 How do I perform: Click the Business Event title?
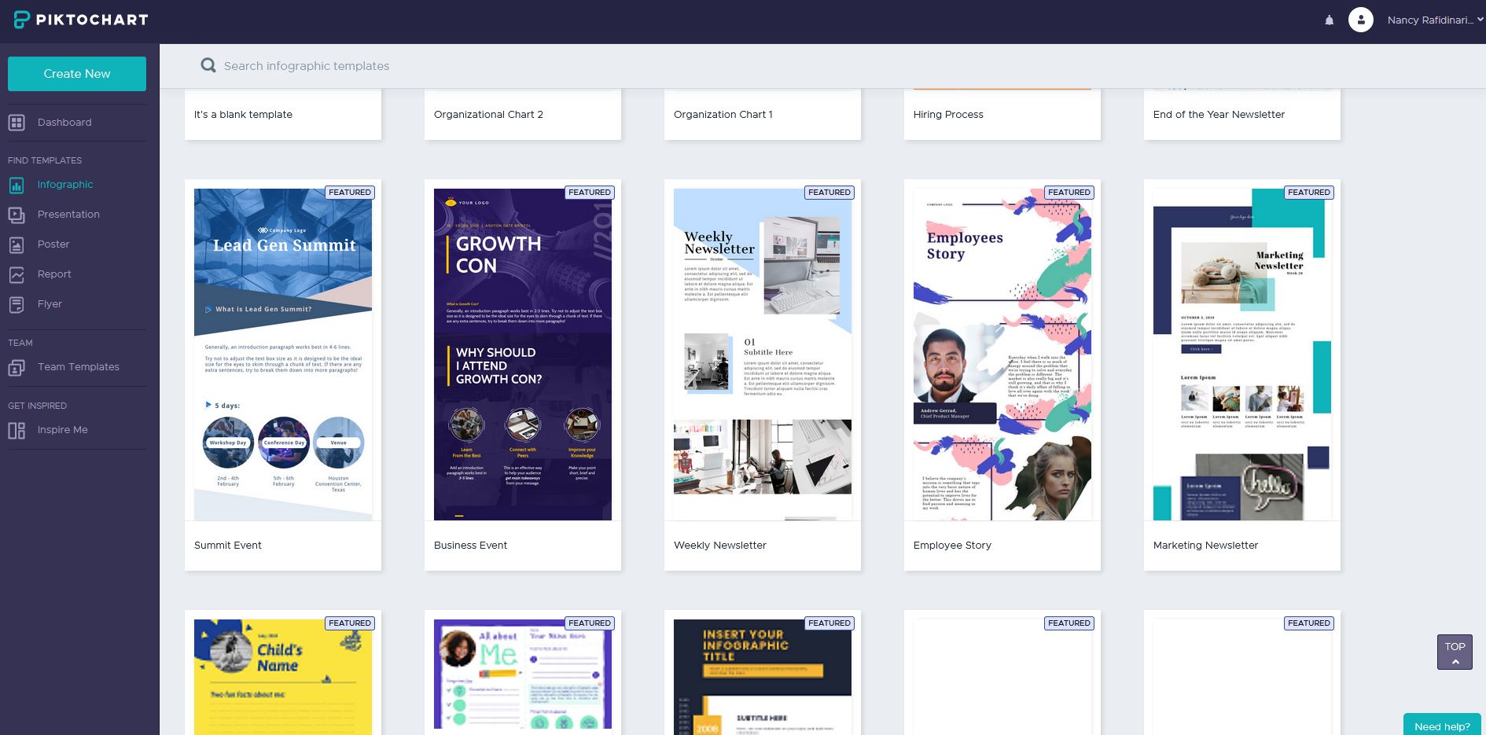point(470,546)
